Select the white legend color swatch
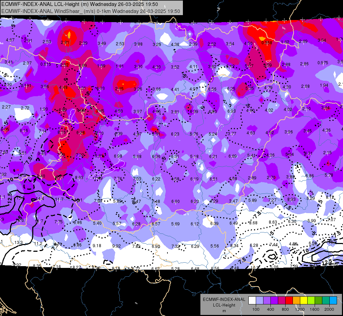The image size is (343, 316). click(252, 301)
